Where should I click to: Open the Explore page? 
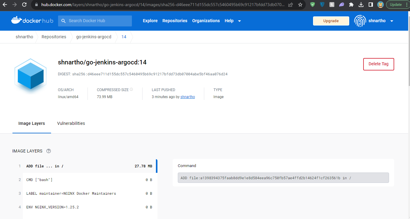click(x=150, y=21)
